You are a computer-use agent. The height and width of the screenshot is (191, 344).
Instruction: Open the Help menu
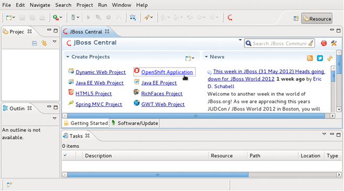[x=142, y=5]
